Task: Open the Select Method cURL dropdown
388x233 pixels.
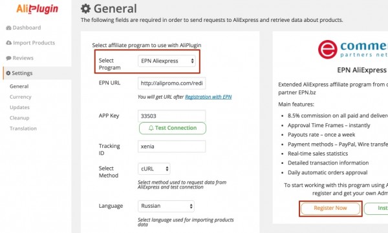Action: 154,168
